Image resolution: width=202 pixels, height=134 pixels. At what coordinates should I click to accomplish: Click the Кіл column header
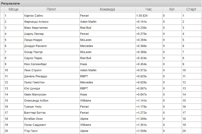(x=172, y=9)
